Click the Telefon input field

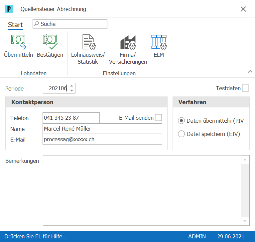coord(71,118)
